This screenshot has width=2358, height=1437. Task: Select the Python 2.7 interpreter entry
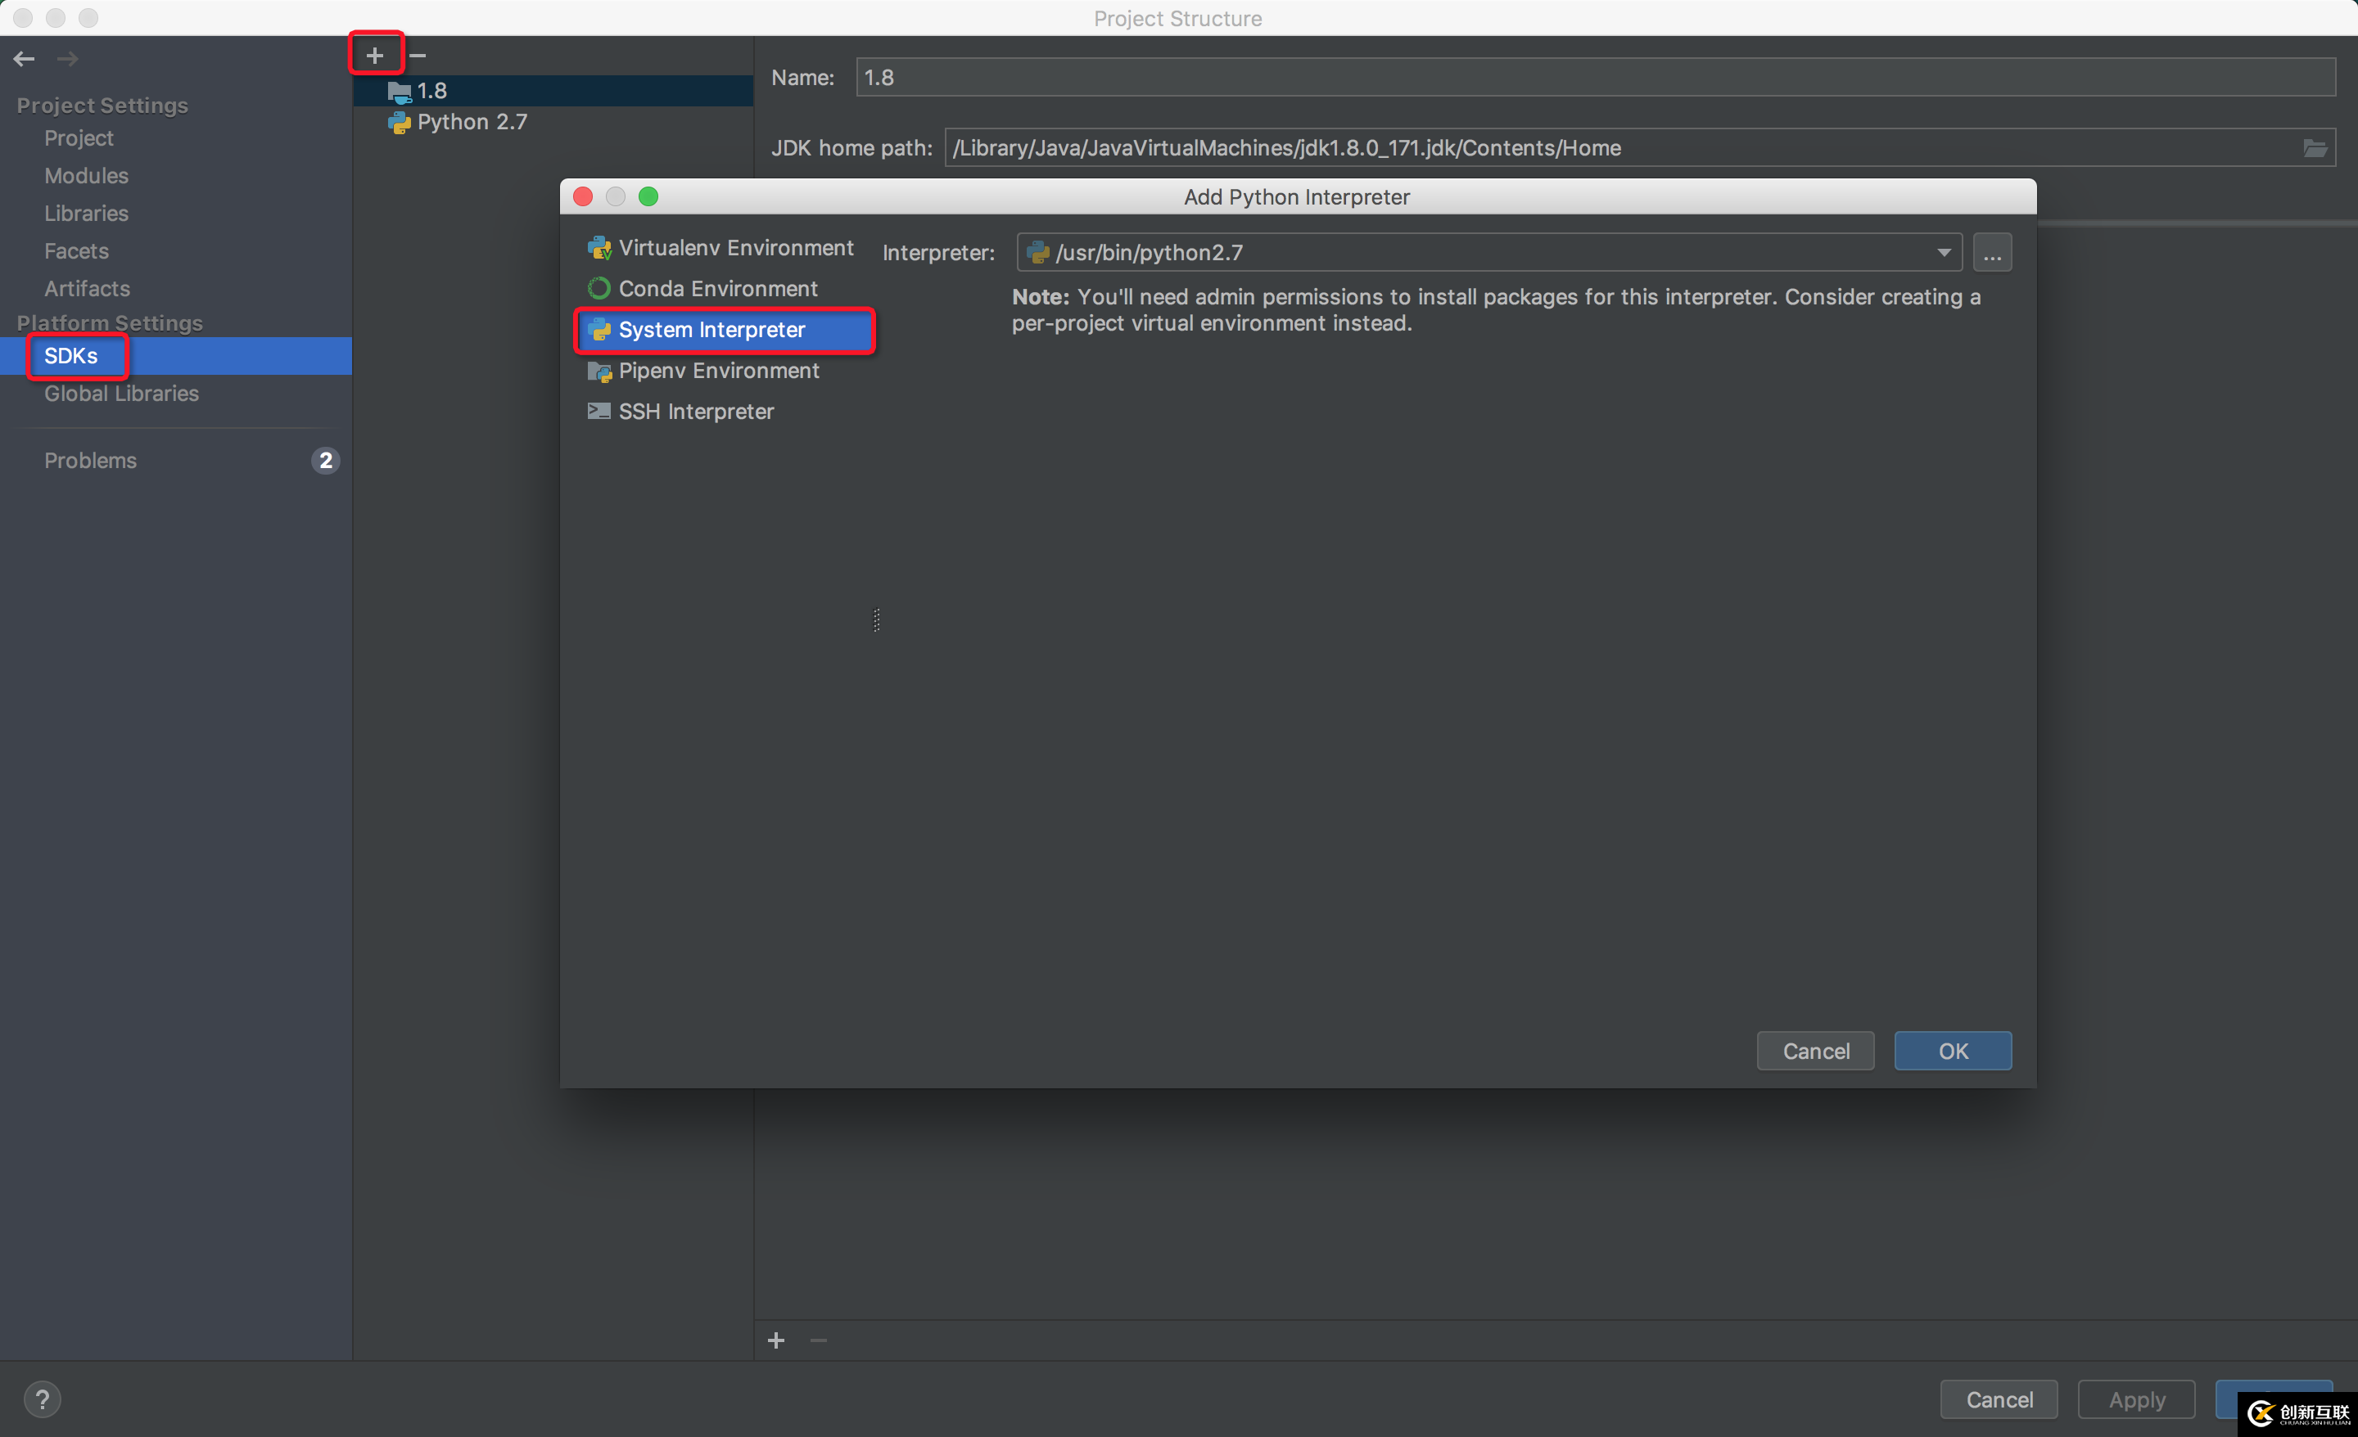(x=470, y=123)
